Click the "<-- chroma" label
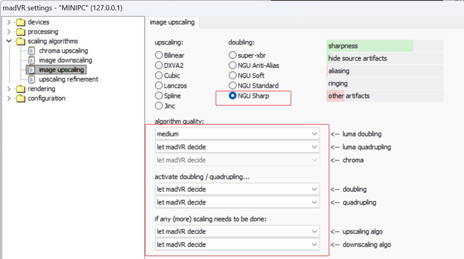The height and width of the screenshot is (259, 464). [x=347, y=160]
